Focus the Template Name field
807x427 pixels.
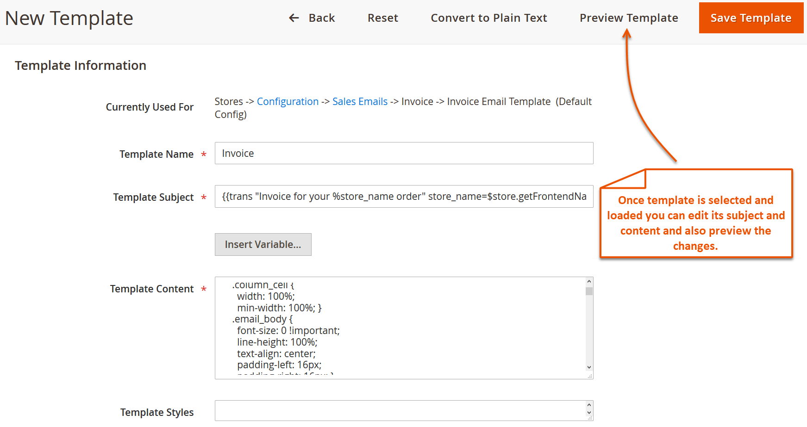point(404,153)
